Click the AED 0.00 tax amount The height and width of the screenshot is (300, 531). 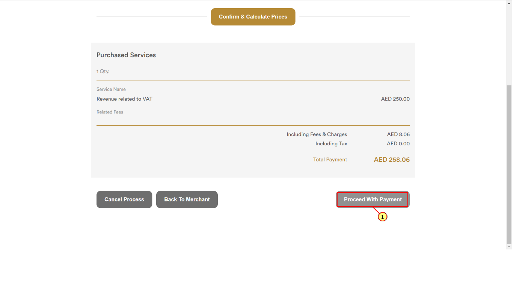(x=398, y=143)
